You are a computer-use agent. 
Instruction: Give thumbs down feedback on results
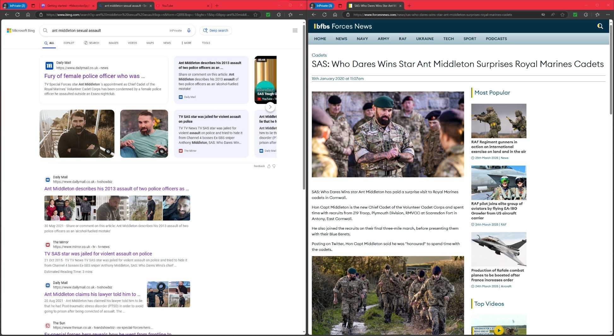coord(274,166)
